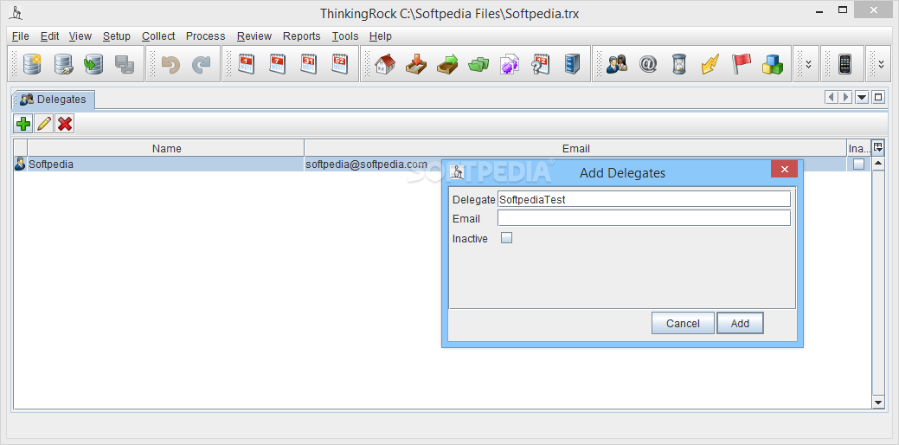Open the calendar icon showing 31
This screenshot has height=445, width=899.
(308, 64)
